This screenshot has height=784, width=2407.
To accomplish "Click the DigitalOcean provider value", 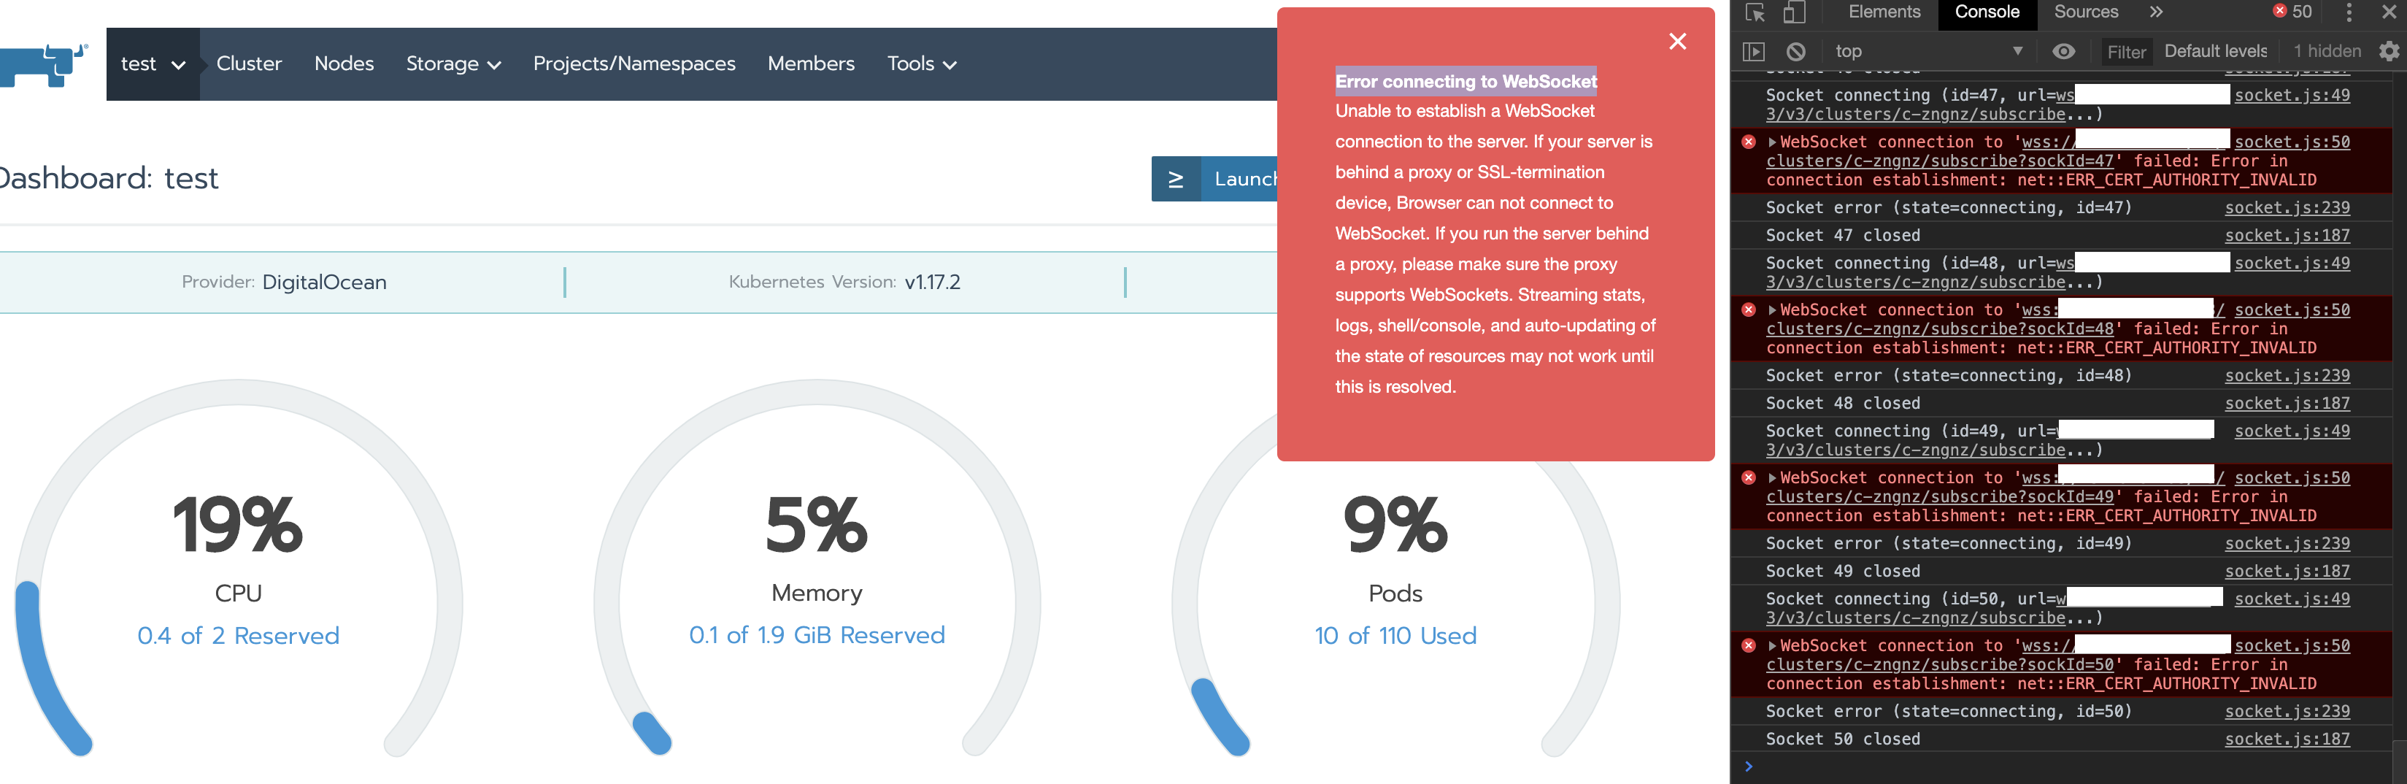I will coord(324,283).
